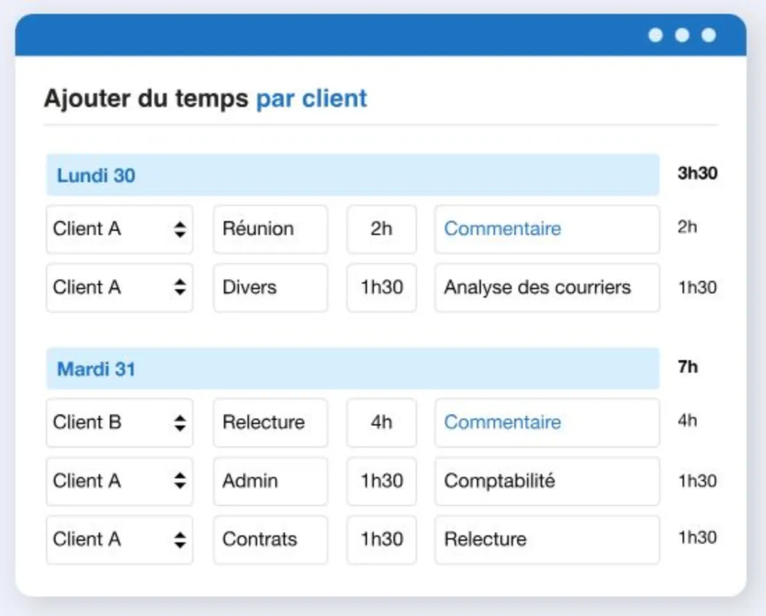Click the 2h duration field
Image resolution: width=766 pixels, height=616 pixels.
pyautogui.click(x=381, y=229)
